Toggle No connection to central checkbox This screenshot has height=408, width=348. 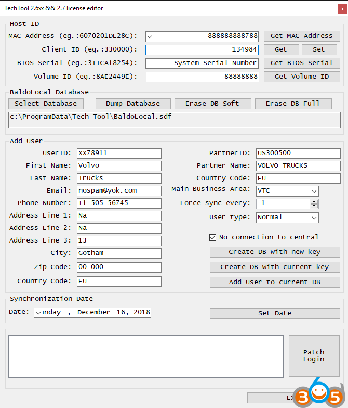(x=213, y=237)
